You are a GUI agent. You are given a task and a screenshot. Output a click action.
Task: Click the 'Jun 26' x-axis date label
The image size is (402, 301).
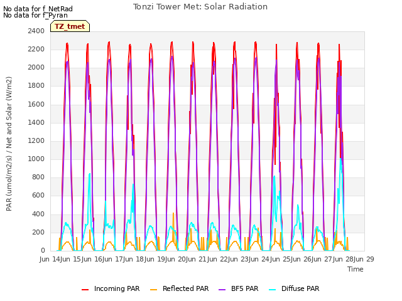click(300, 259)
